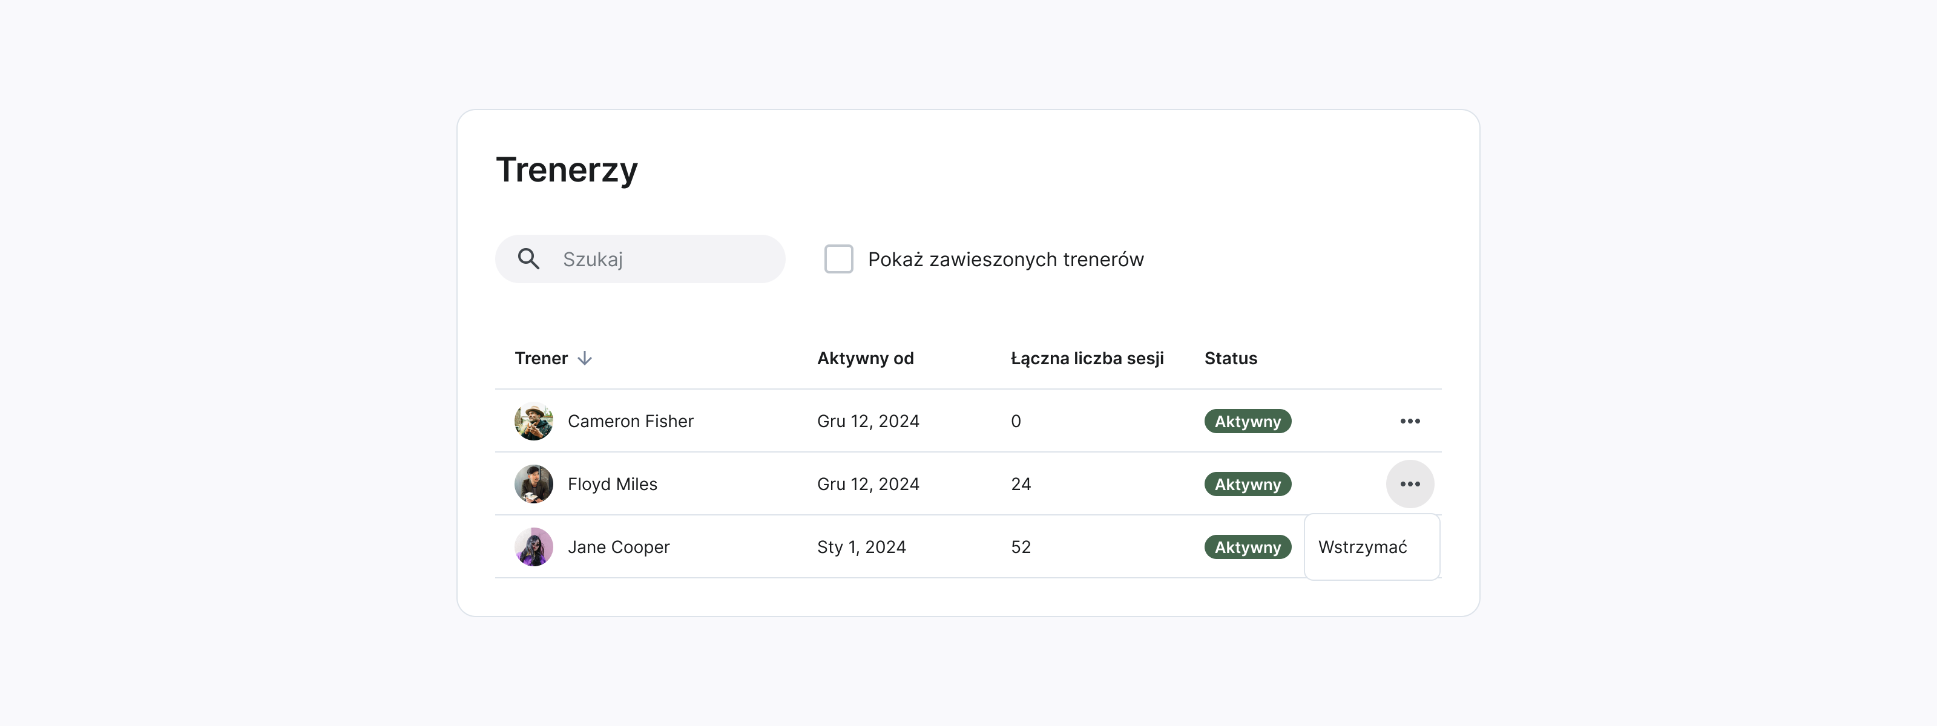Image resolution: width=1937 pixels, height=726 pixels.
Task: Open Cameron Fisher trainer name
Action: pos(630,421)
